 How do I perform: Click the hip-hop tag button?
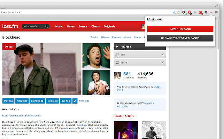click(66, 101)
